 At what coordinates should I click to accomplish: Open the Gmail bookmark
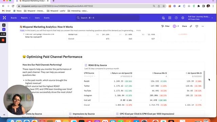click(x=6, y=11)
